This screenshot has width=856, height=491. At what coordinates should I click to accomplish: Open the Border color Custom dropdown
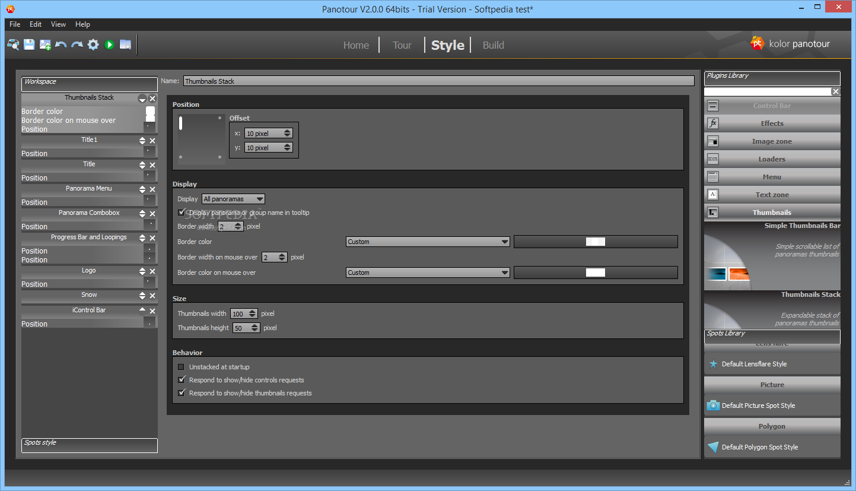click(428, 242)
